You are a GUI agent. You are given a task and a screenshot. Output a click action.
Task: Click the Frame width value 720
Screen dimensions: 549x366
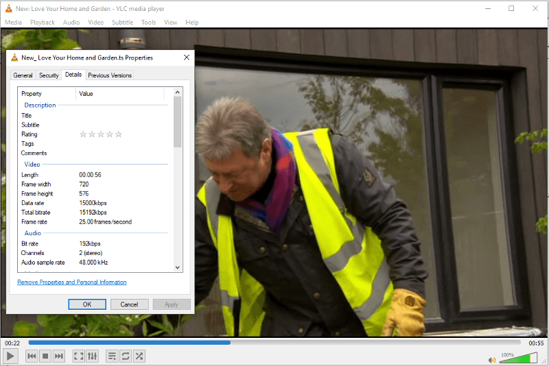[x=84, y=184]
